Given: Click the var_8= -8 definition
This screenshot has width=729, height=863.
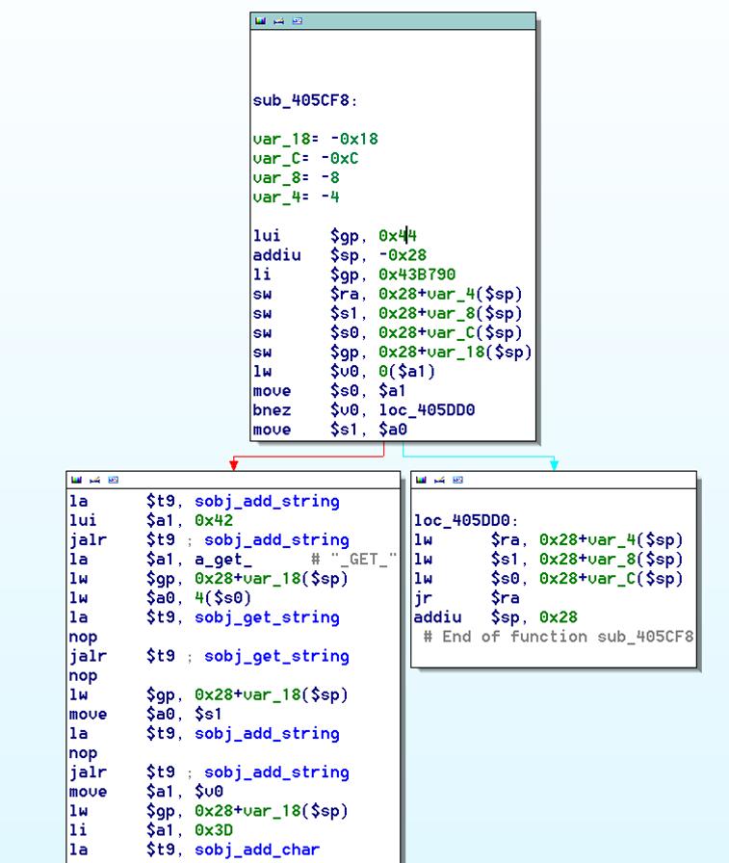Looking at the screenshot, I should click(296, 178).
